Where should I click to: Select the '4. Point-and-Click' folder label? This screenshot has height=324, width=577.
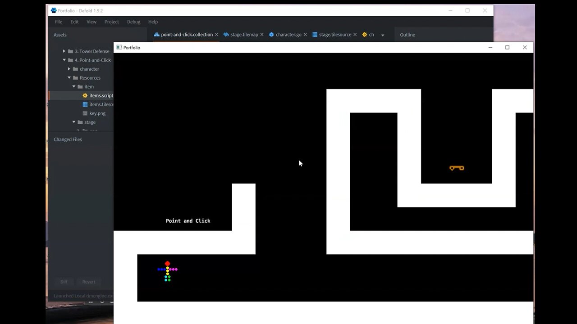(x=93, y=60)
